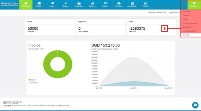Screen dimensions: 201x111
Task: Open the live chat bubble icon
Action: pyautogui.click(x=195, y=105)
